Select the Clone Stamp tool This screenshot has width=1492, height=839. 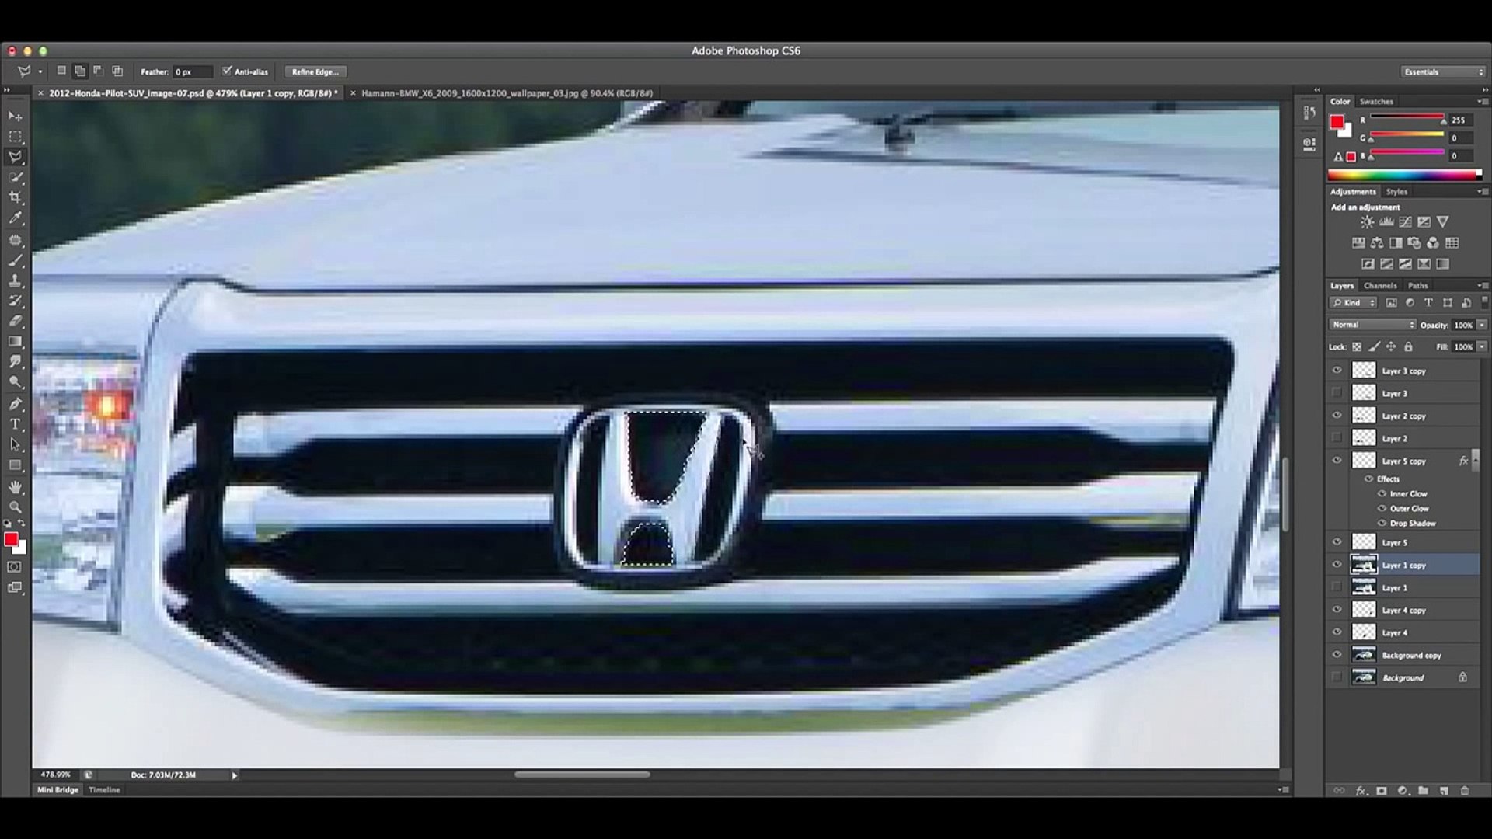tap(16, 281)
